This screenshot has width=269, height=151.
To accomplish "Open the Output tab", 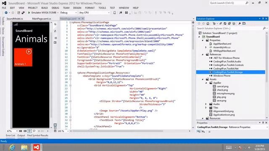I will [21, 135].
